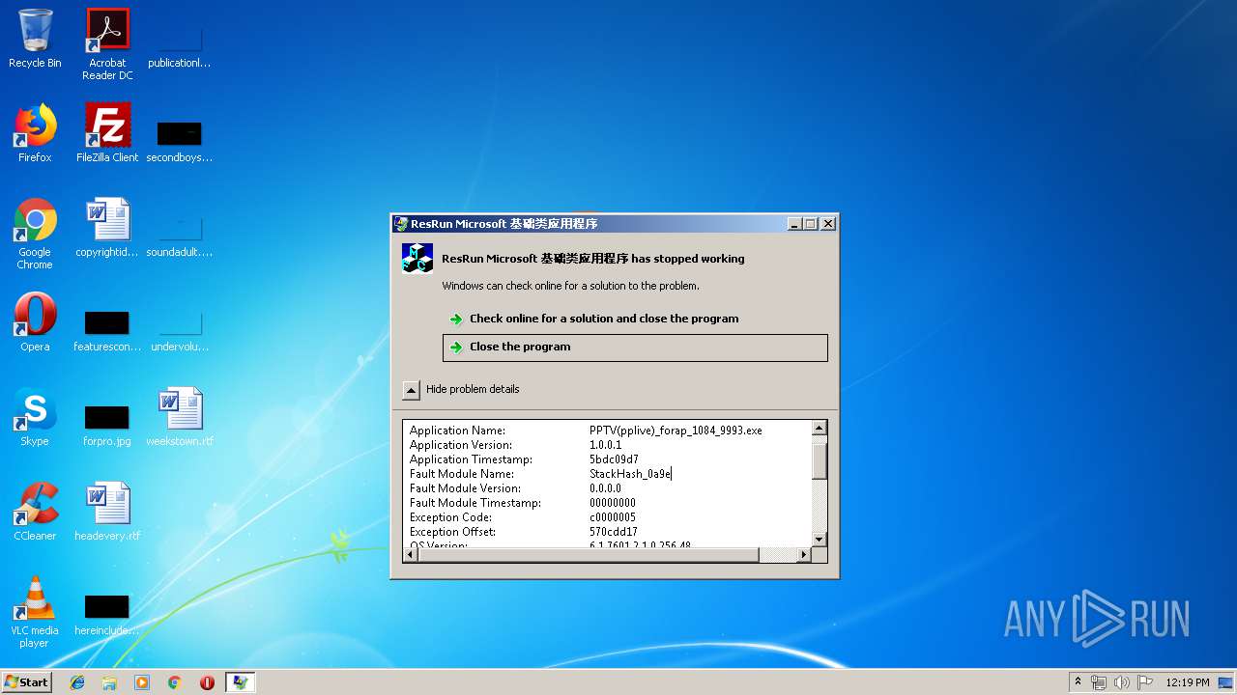Select the copyrightid document icon
1237x695 pixels.
click(107, 228)
